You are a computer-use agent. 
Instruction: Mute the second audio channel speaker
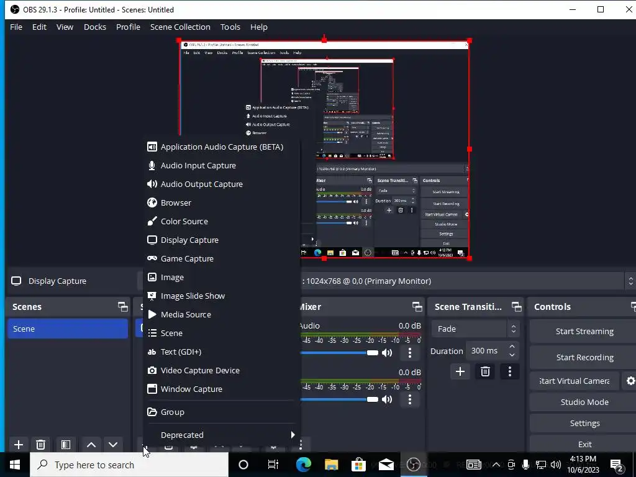(x=387, y=399)
